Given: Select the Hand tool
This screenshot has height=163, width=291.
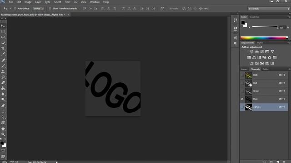Looking at the screenshot, I should [3, 129].
